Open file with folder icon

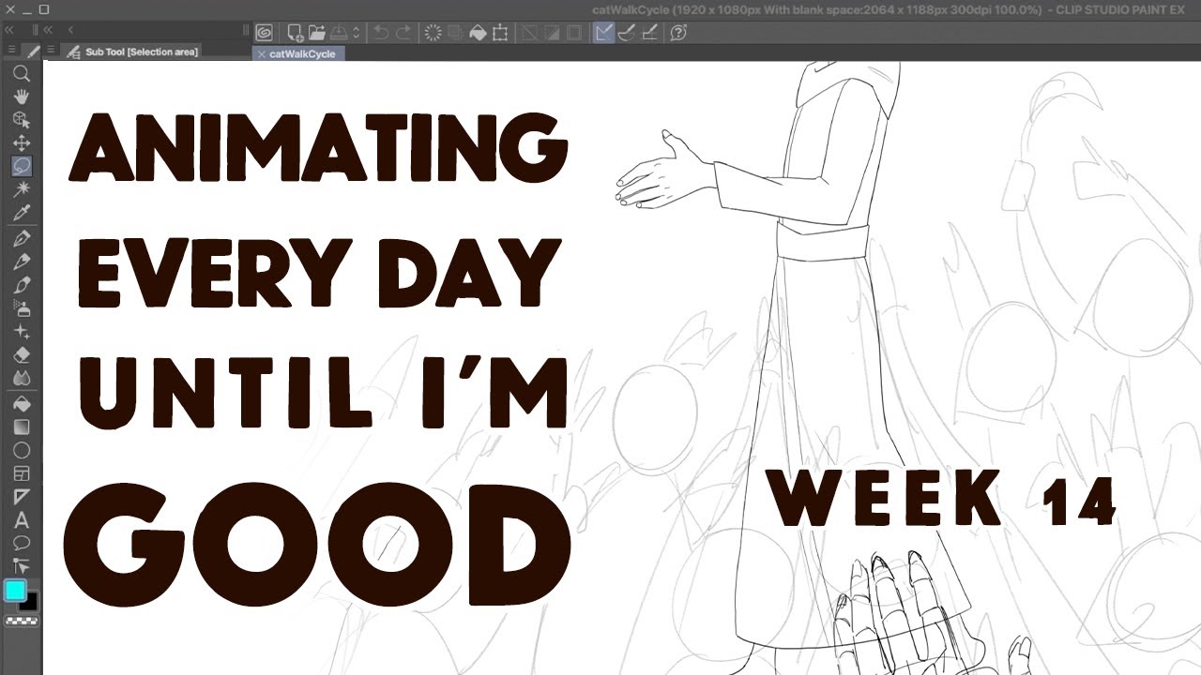coord(316,33)
